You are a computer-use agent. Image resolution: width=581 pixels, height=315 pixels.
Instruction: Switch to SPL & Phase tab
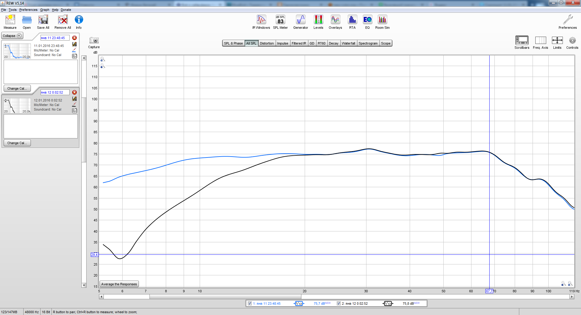click(x=233, y=43)
